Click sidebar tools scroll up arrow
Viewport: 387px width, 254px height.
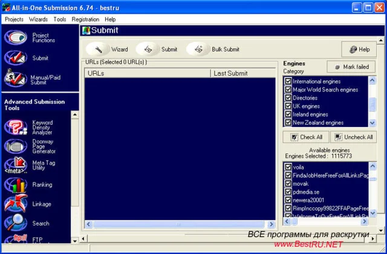[75, 115]
